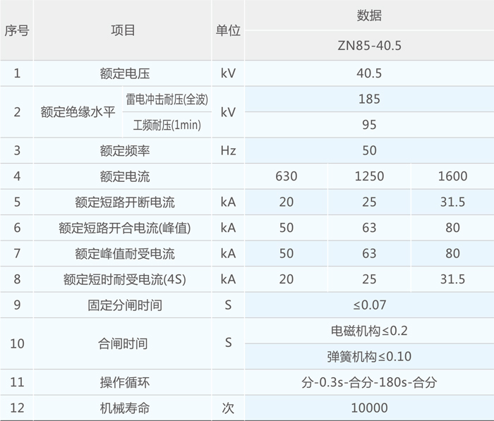Click the 项目 column header
The width and height of the screenshot is (494, 421).
click(123, 31)
